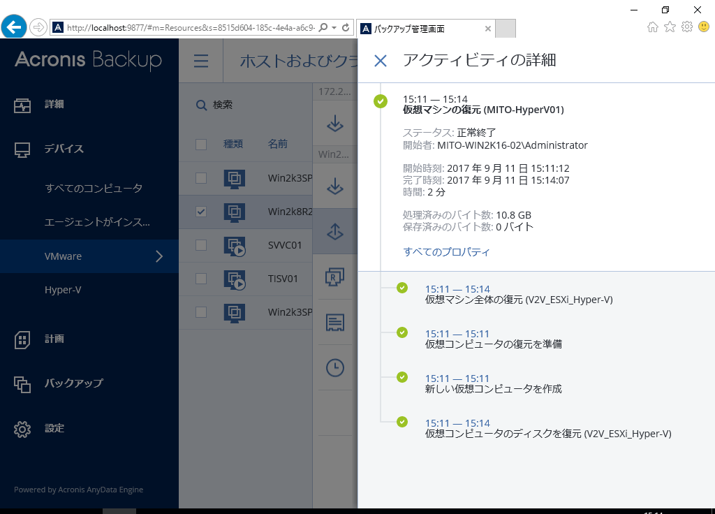Click the 詳細 dashboard icon in sidebar
Image resolution: width=715 pixels, height=514 pixels.
[x=22, y=105]
